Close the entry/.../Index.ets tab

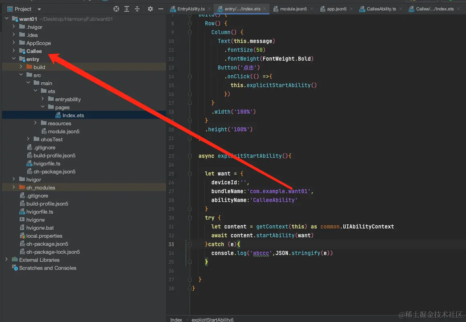[x=265, y=9]
